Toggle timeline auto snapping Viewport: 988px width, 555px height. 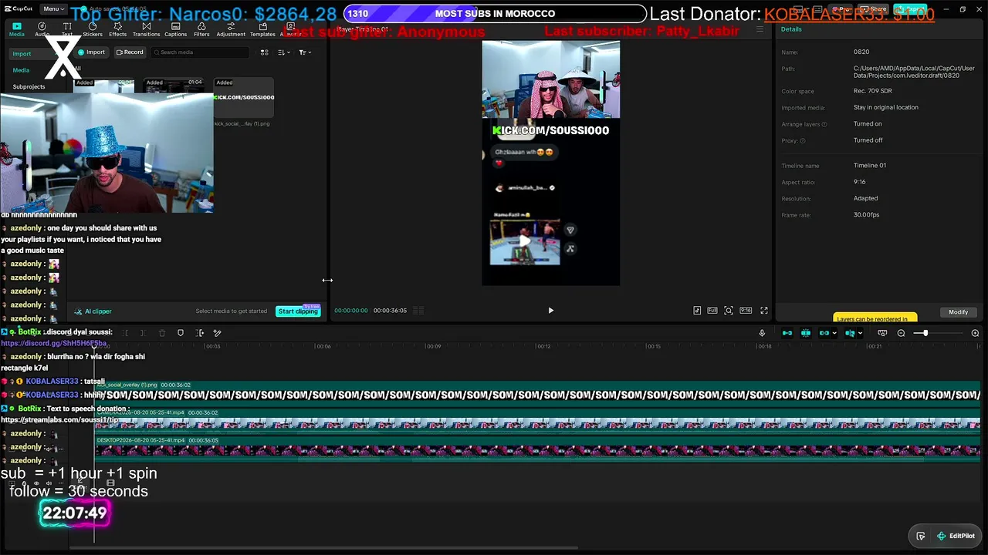(x=806, y=333)
